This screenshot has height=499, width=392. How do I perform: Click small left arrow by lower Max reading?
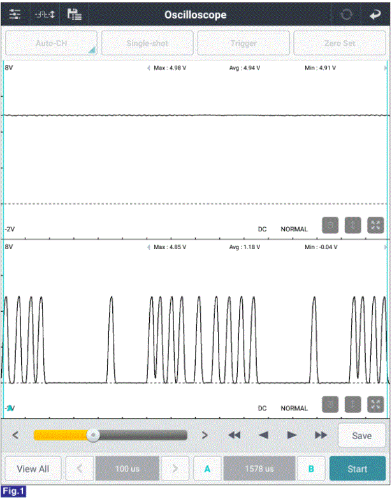pyautogui.click(x=149, y=247)
